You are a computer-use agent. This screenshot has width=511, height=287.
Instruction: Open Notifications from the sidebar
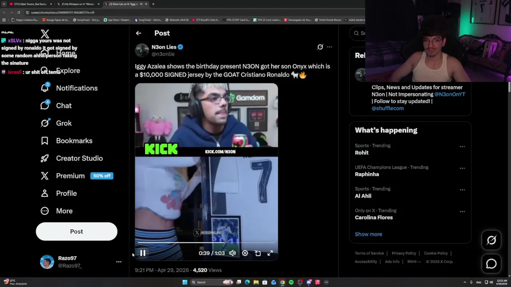click(x=69, y=88)
